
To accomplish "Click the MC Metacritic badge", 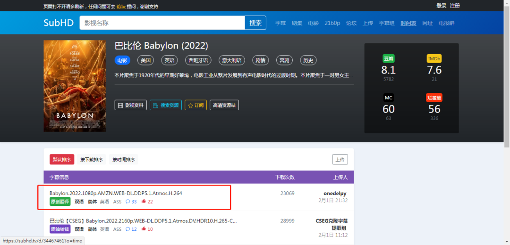I will pyautogui.click(x=388, y=98).
